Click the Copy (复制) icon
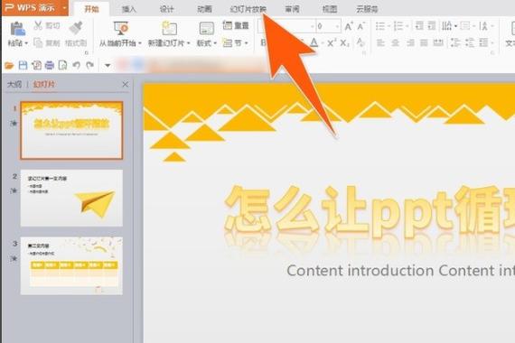The image size is (515, 343). (x=38, y=42)
